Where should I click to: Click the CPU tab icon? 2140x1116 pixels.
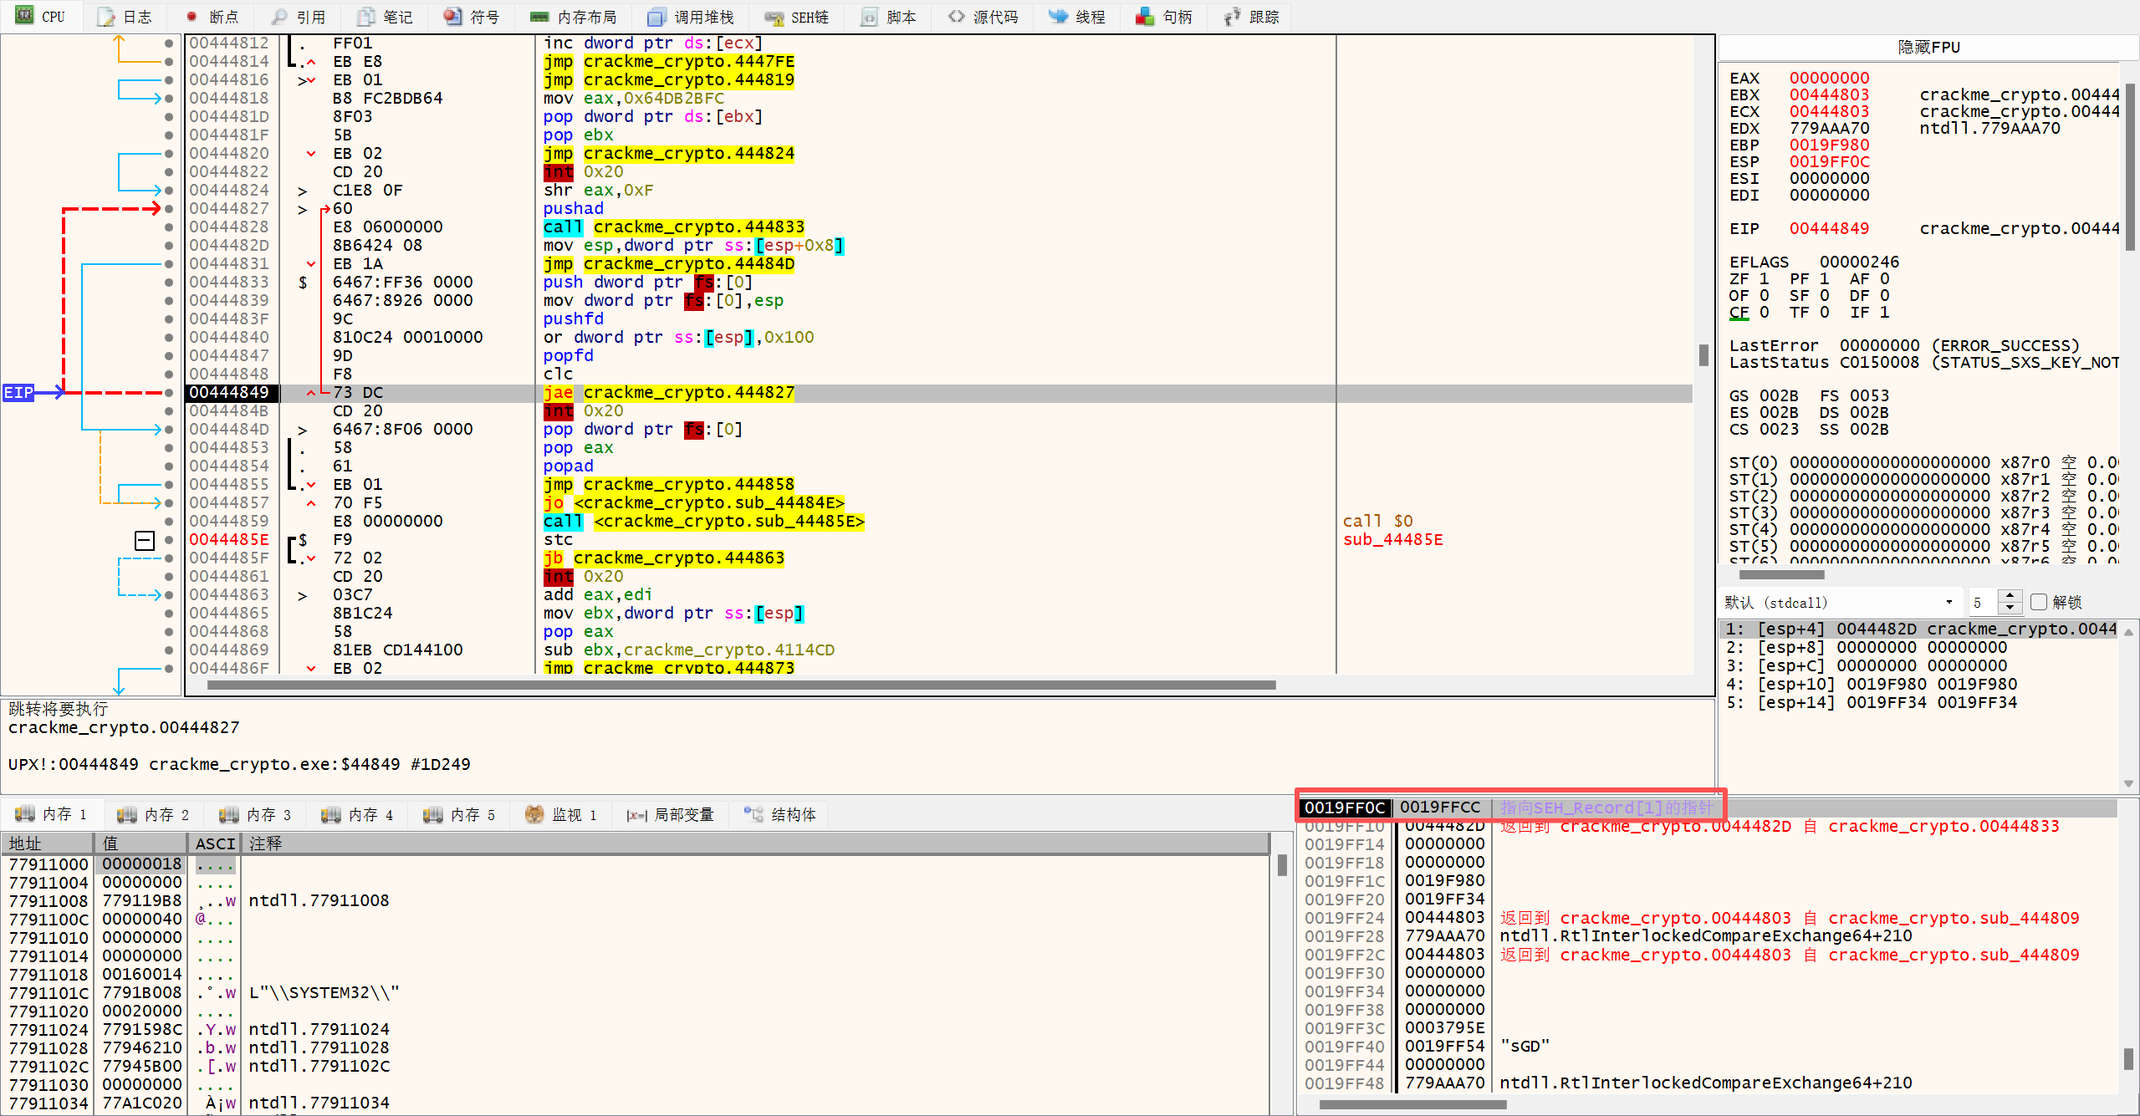(25, 16)
